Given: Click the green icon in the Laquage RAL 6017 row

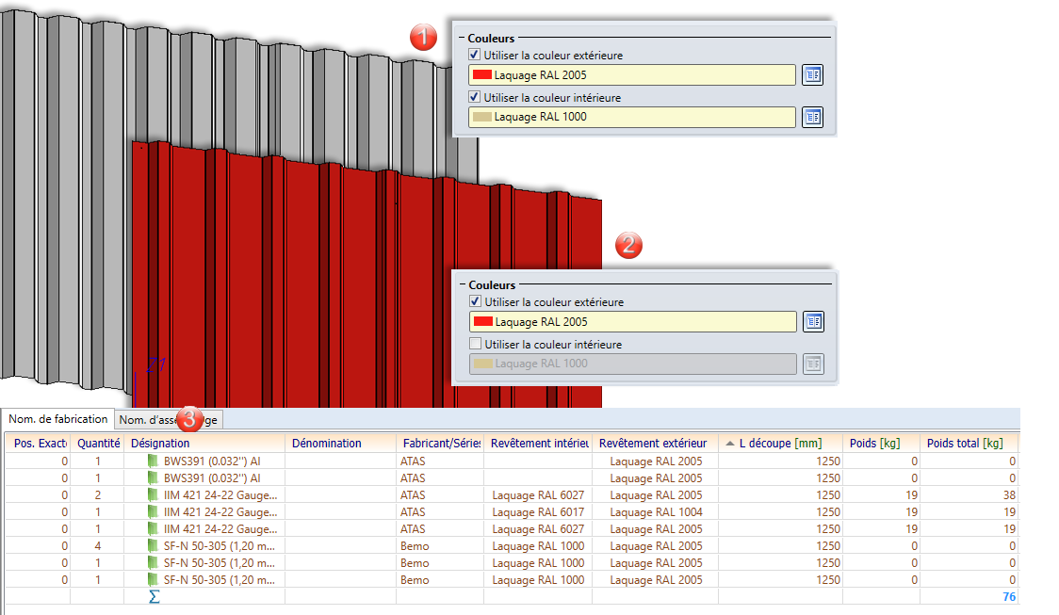Looking at the screenshot, I should click(x=153, y=511).
